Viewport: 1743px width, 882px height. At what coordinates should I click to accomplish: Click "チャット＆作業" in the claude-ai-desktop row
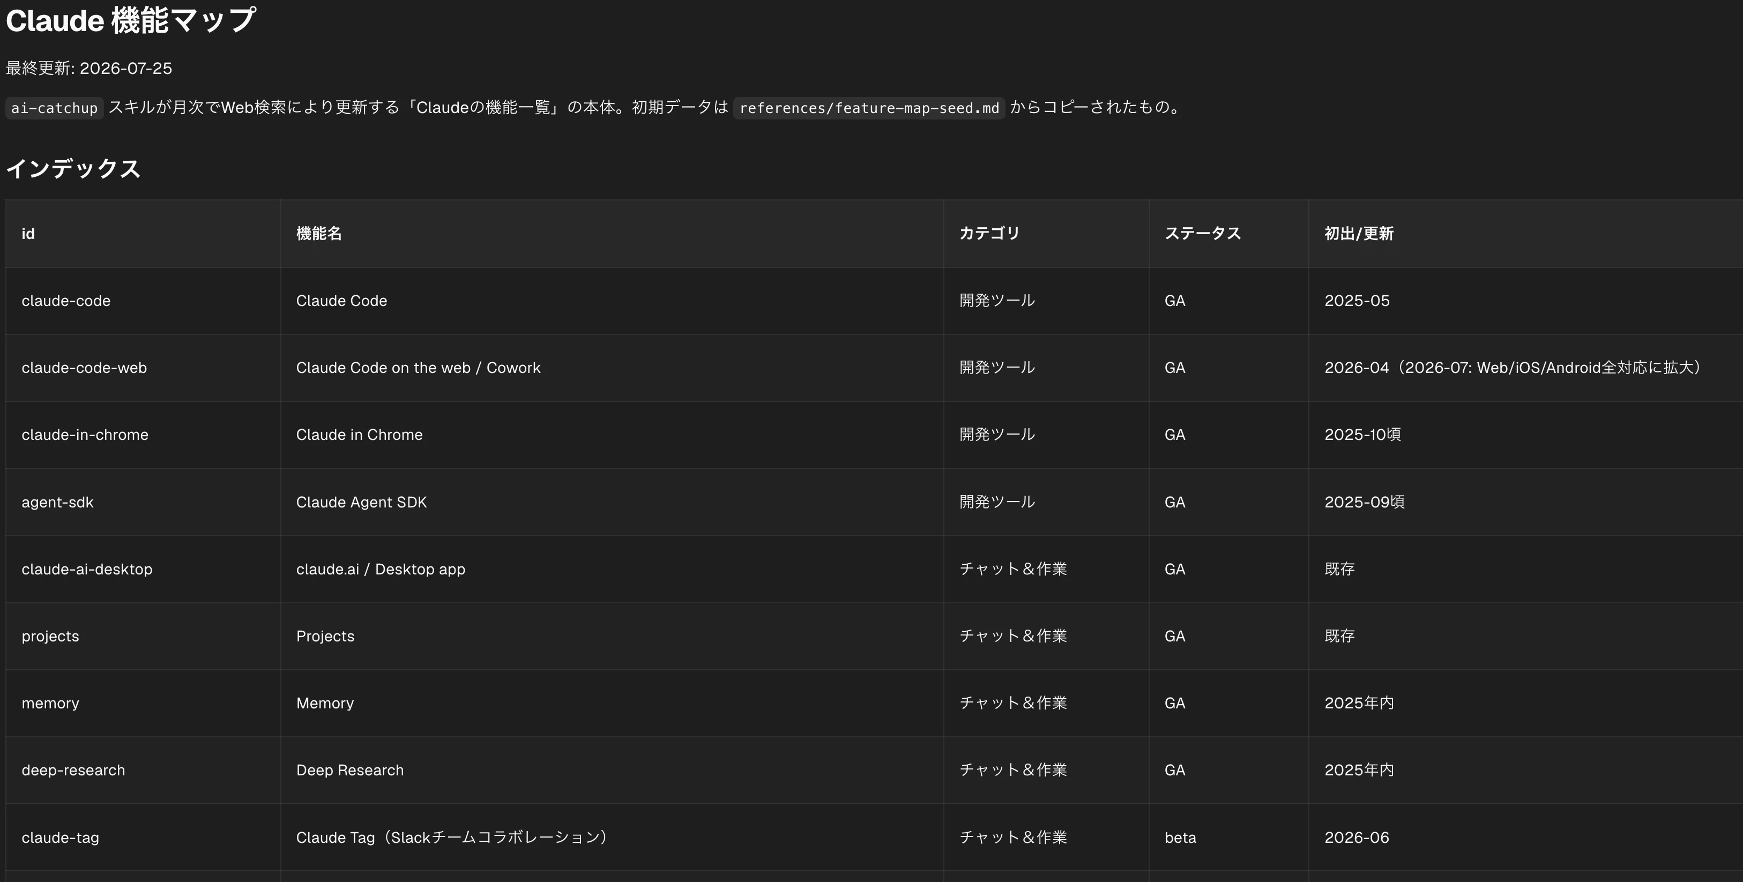(x=1013, y=569)
